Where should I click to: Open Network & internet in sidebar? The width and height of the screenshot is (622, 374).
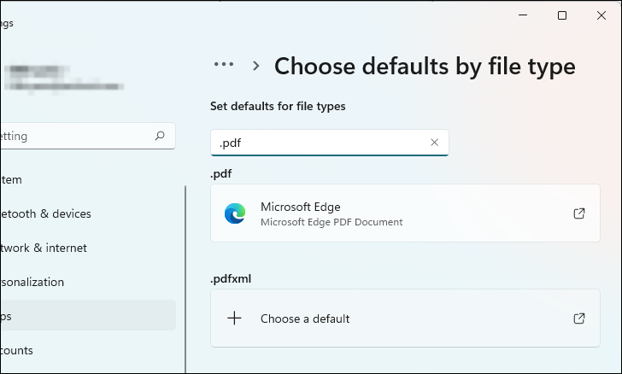pos(44,248)
